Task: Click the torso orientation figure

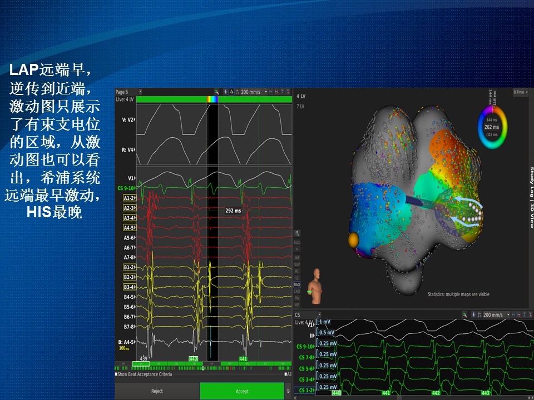Action: (x=315, y=286)
